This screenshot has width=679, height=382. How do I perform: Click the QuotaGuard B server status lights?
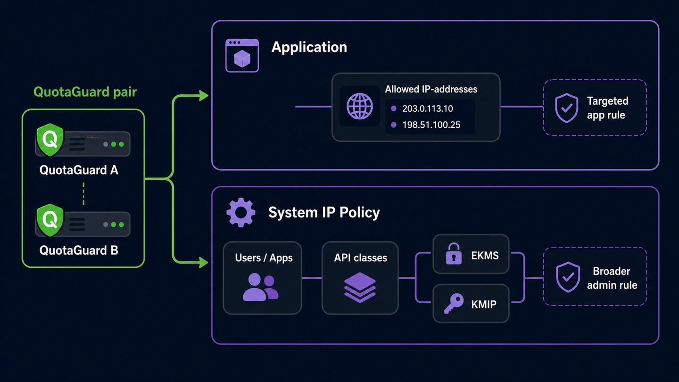114,225
